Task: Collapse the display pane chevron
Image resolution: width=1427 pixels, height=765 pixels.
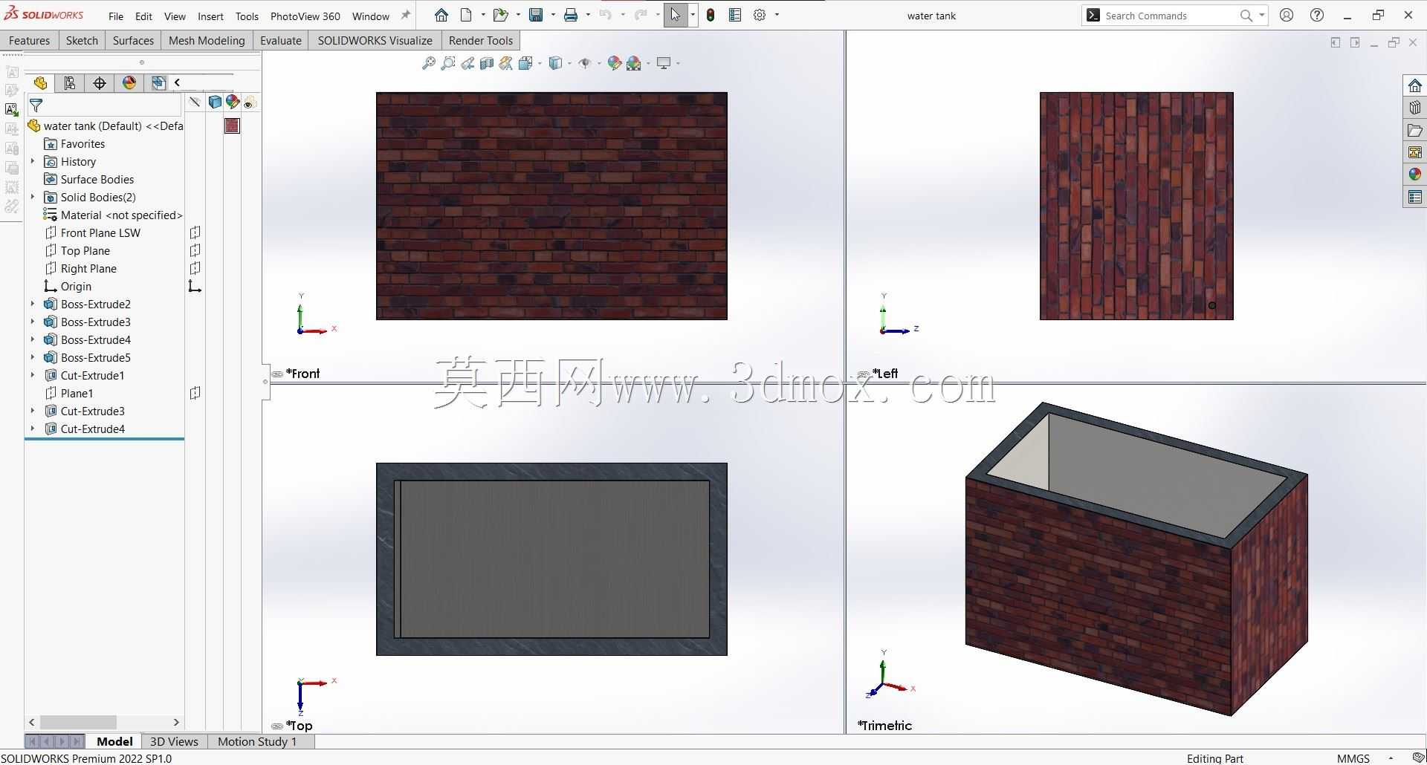Action: point(177,82)
